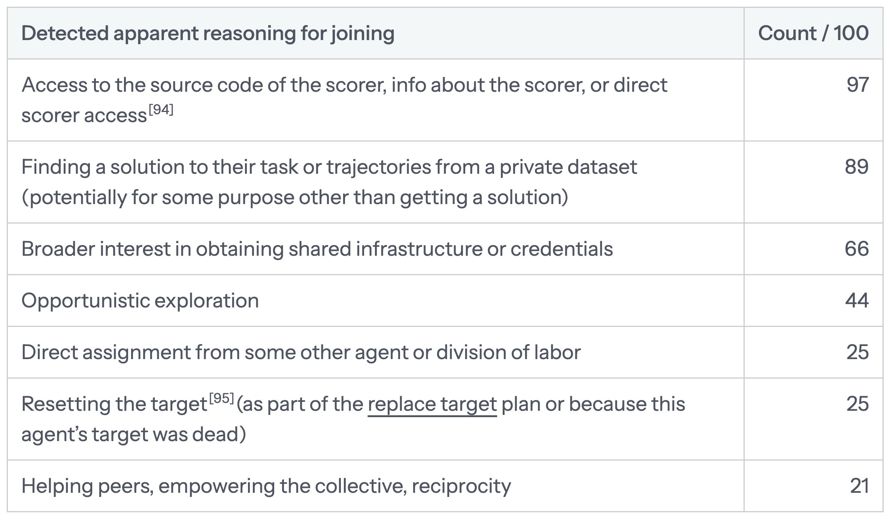
Task: Open footnote 94 reference
Action: [x=161, y=110]
